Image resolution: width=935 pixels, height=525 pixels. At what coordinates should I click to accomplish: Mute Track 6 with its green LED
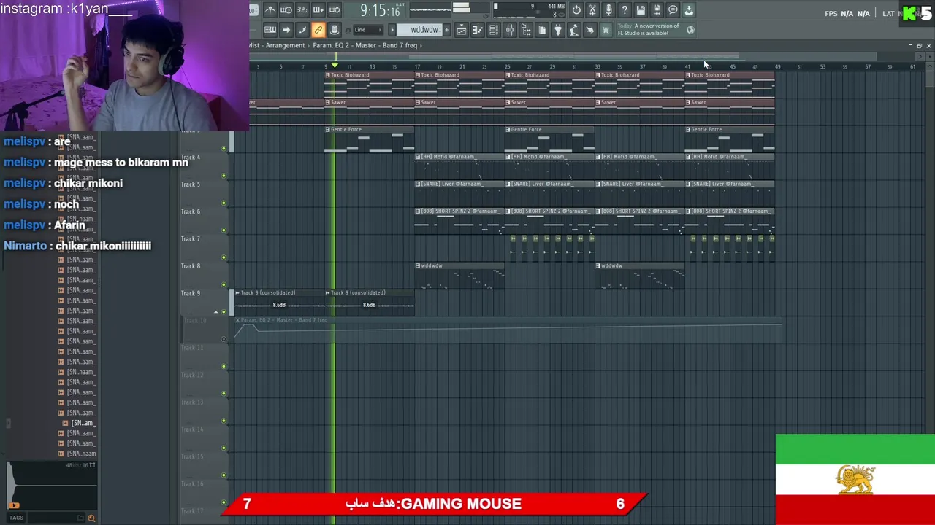click(224, 230)
